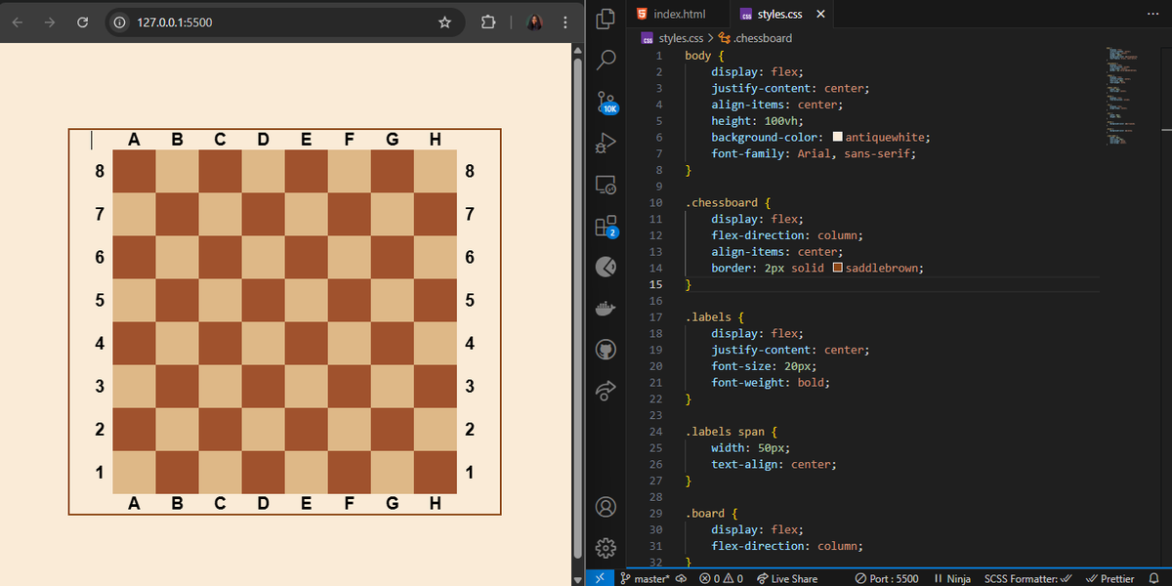Open the GitHub view in the activity bar
The image size is (1172, 586).
[x=606, y=349]
